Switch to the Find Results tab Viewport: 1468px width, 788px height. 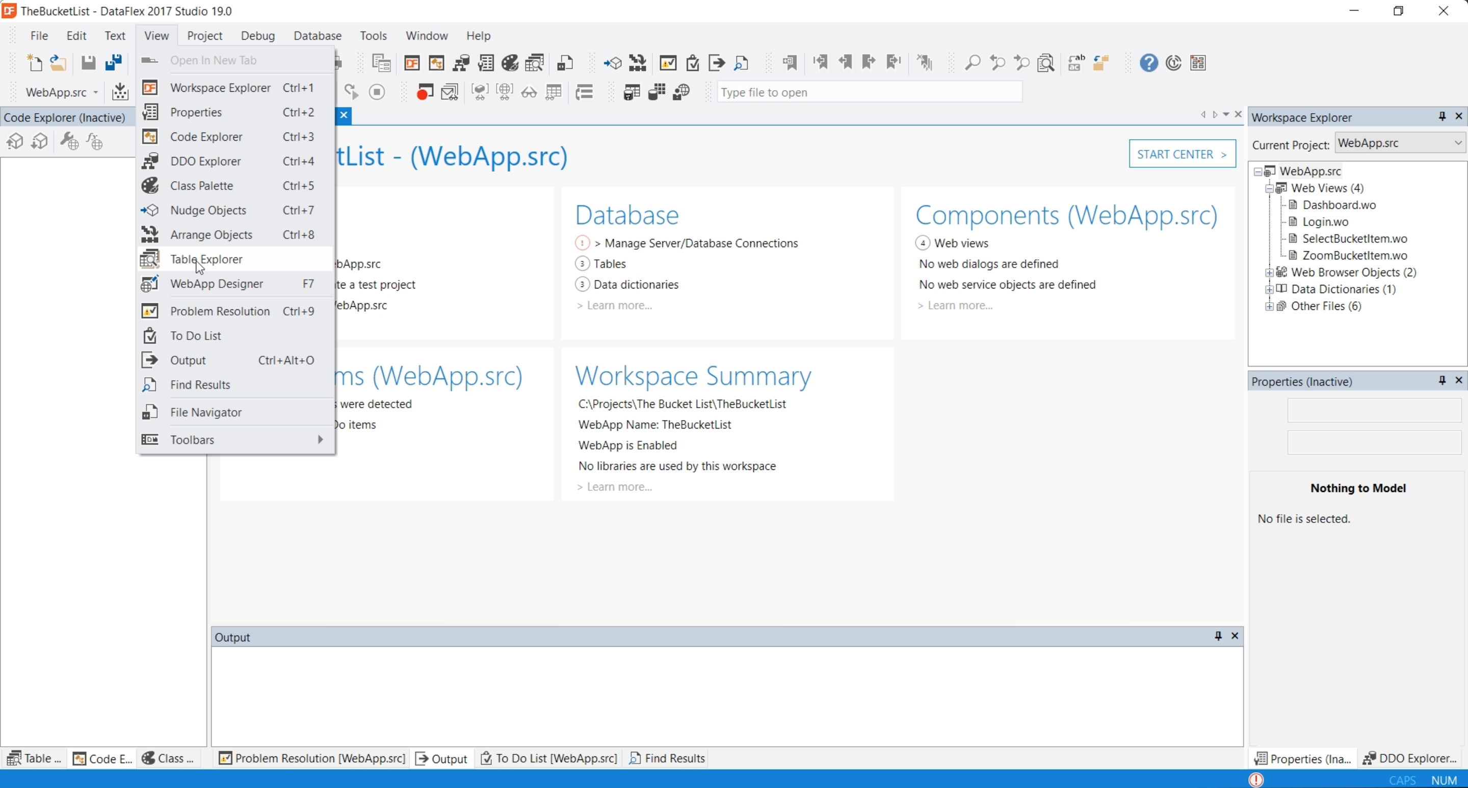coord(667,758)
